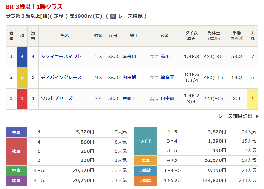Open レース結果詳細 link

235,116
